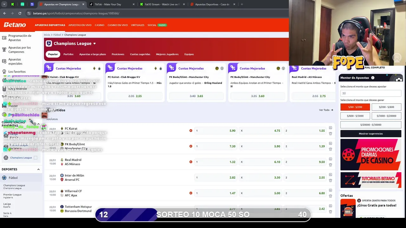
Task: Open a new browser tab with plus icon
Action: (x=242, y=4)
